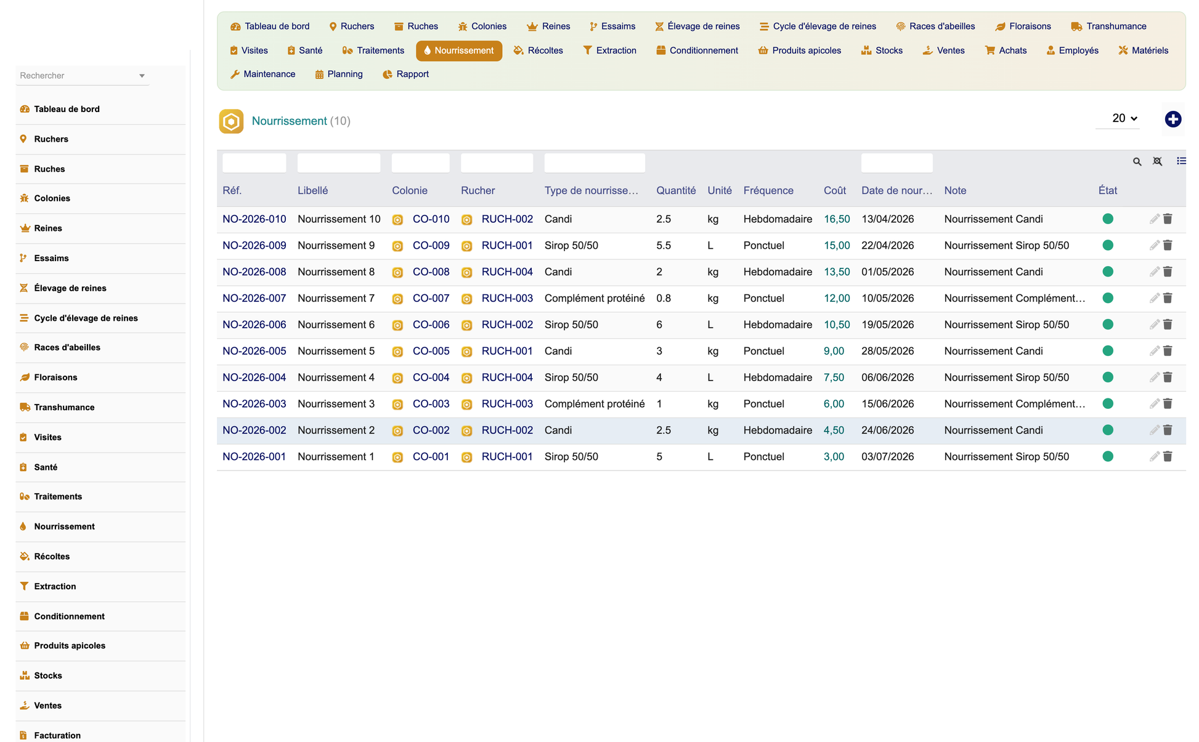Viewport: 1199px width, 742px height.
Task: Toggle green state indicator for NO-2026-008
Action: coord(1108,272)
